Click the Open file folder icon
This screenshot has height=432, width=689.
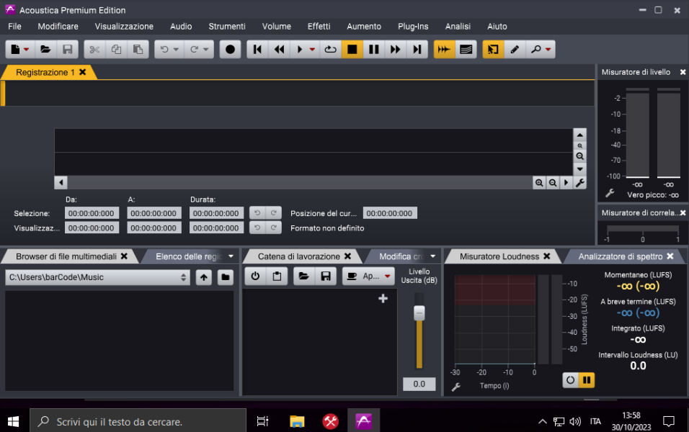[45, 50]
